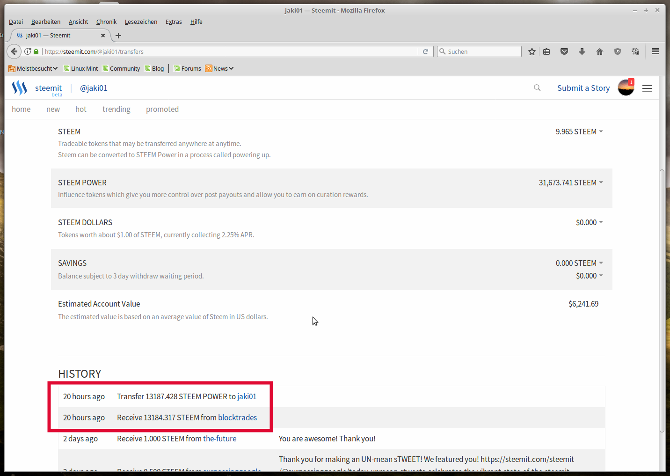
Task: Click the SAVINGS heading
Action: tap(72, 263)
